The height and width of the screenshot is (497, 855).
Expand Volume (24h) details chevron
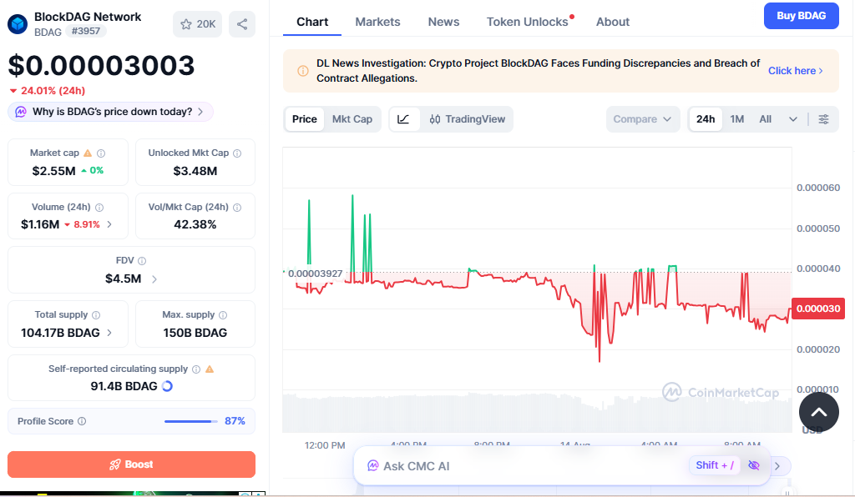point(109,224)
